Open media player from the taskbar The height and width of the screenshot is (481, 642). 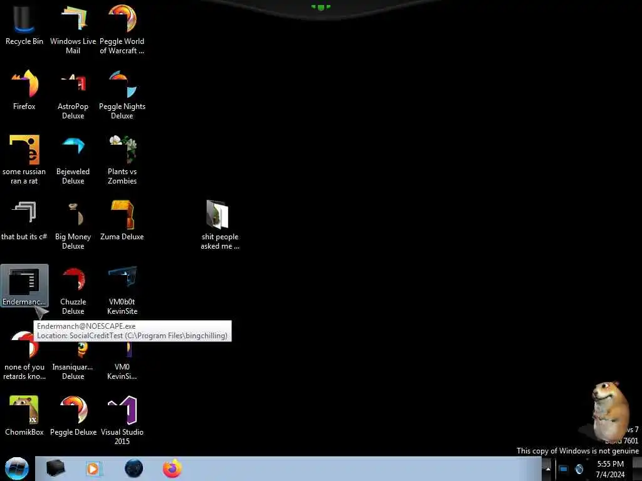click(93, 468)
